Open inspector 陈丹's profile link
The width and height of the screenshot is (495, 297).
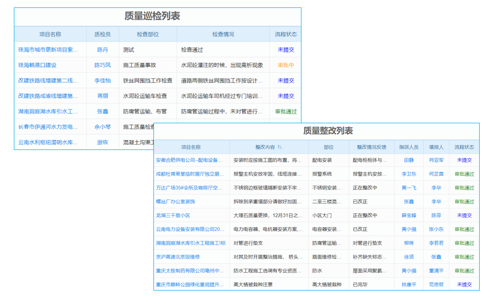101,49
